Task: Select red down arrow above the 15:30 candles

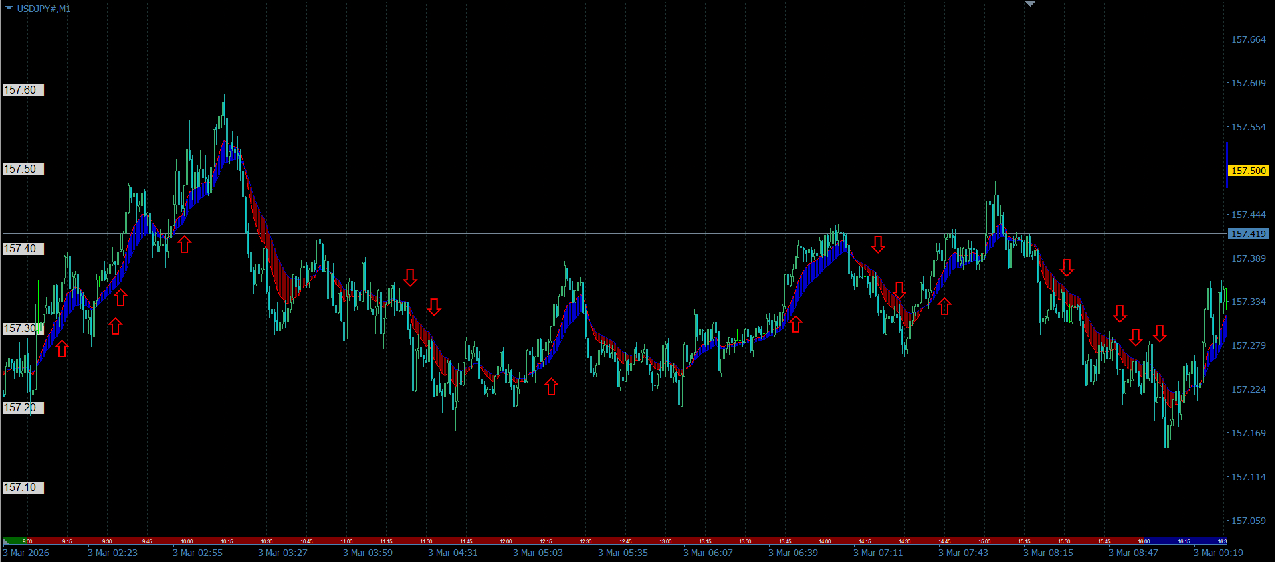Action: [1067, 268]
